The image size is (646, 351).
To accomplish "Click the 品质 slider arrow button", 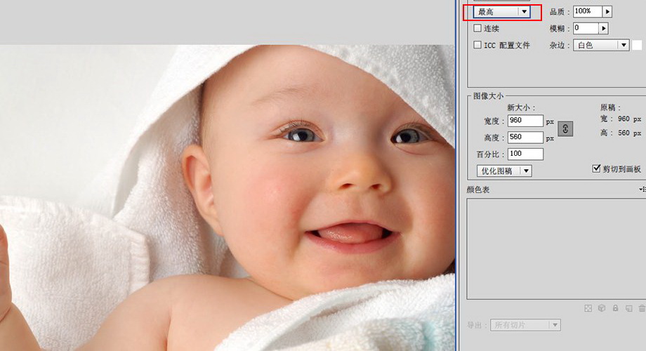I will point(607,11).
